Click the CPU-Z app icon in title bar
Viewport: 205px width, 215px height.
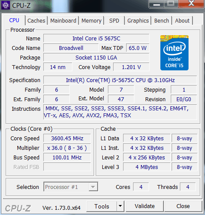click(6, 5)
